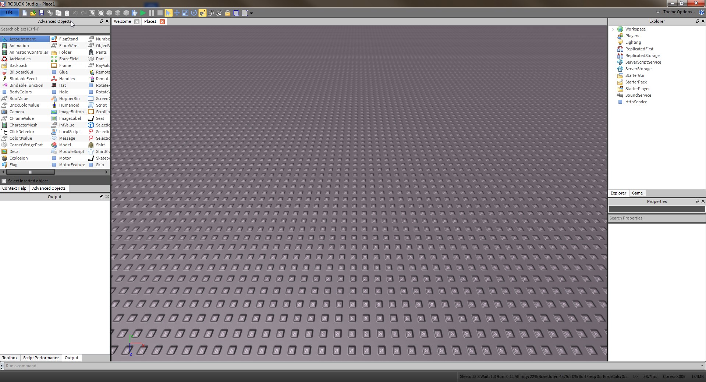Select ReplicatedStorage in Explorer
The image size is (706, 382).
642,56
